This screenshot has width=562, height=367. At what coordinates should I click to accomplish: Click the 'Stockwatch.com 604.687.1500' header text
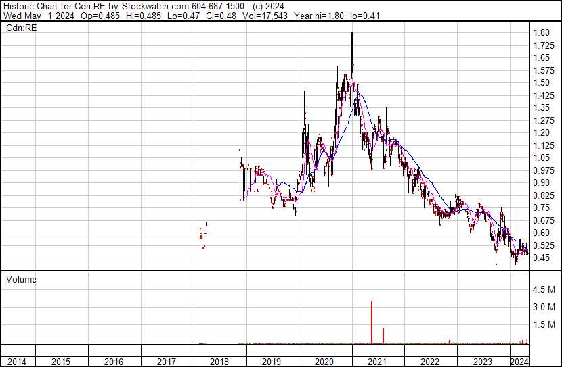pos(183,6)
